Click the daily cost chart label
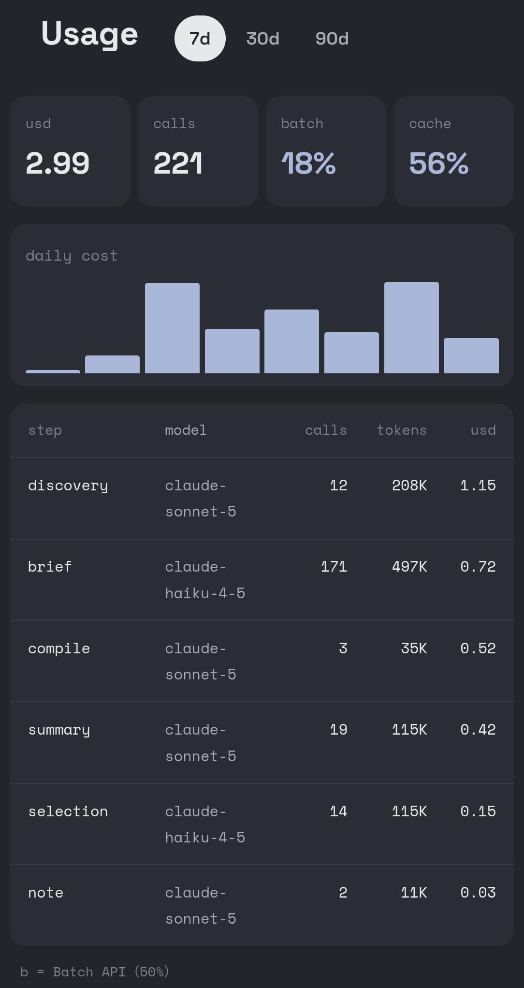Screen dimensions: 524x988 pos(72,255)
